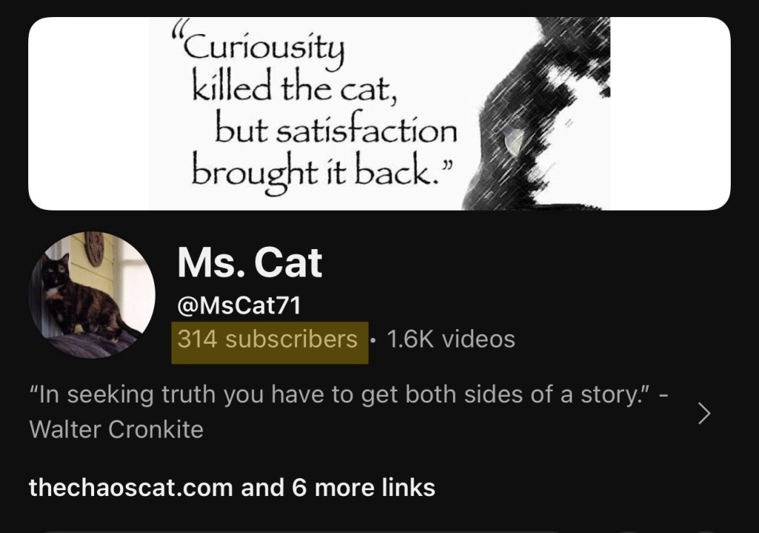The image size is (759, 533).
Task: Tap the blank white right edge of banner
Action: tap(670, 113)
